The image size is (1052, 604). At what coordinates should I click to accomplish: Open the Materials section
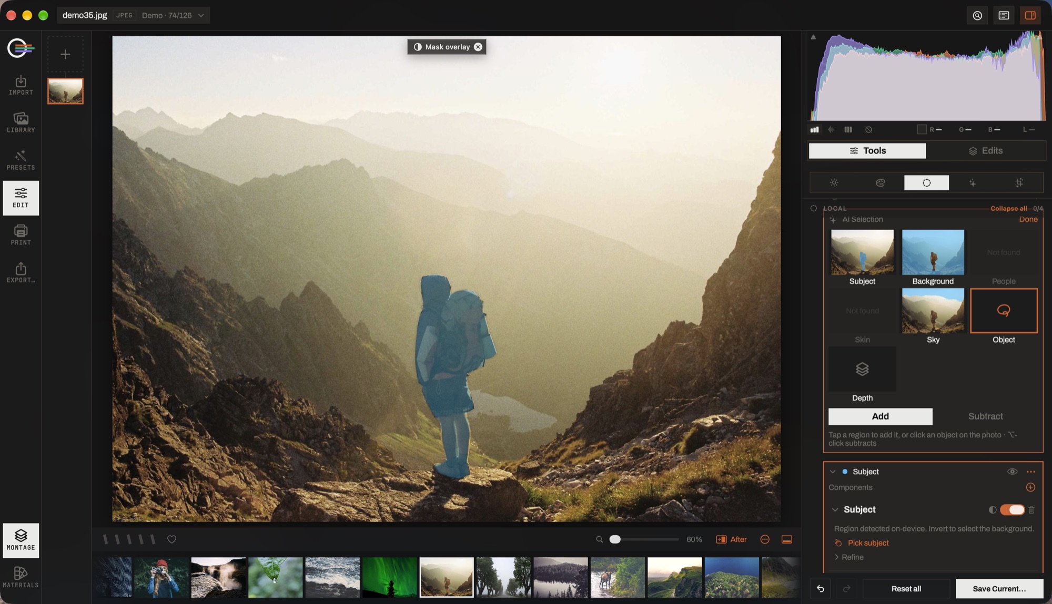(x=21, y=577)
